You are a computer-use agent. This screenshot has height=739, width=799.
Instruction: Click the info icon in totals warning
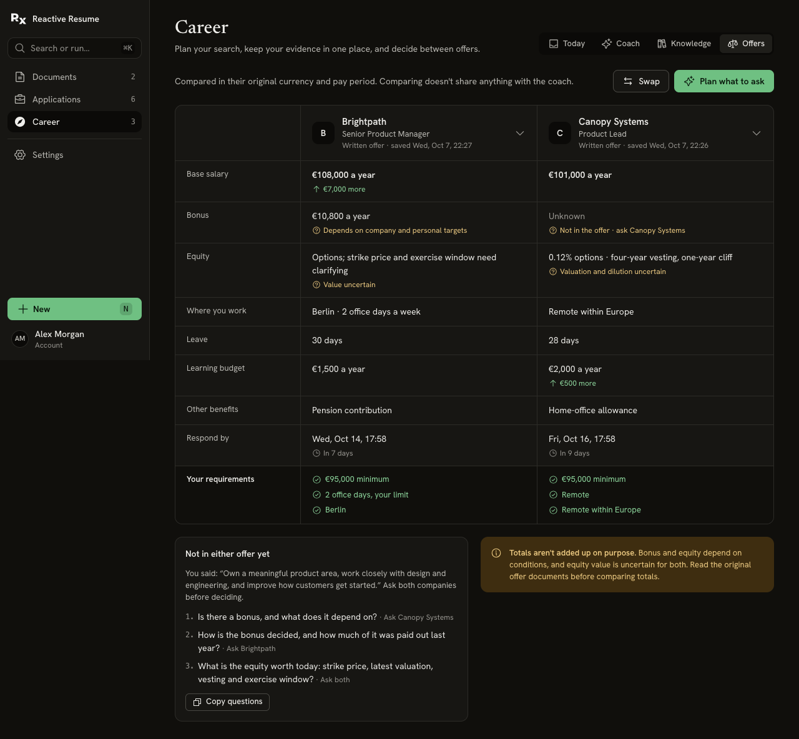pyautogui.click(x=496, y=553)
